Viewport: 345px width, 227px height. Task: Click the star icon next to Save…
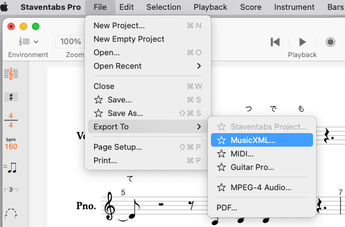pos(98,99)
